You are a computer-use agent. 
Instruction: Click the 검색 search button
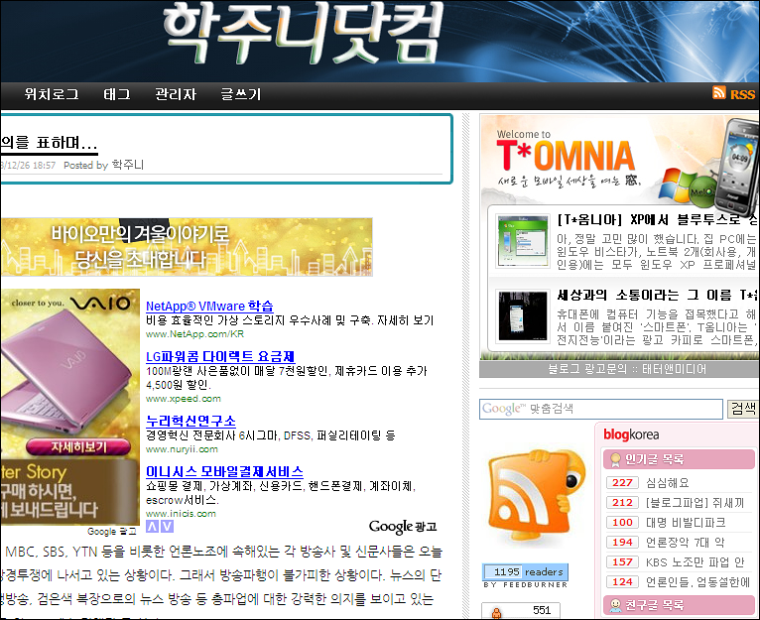pos(743,409)
